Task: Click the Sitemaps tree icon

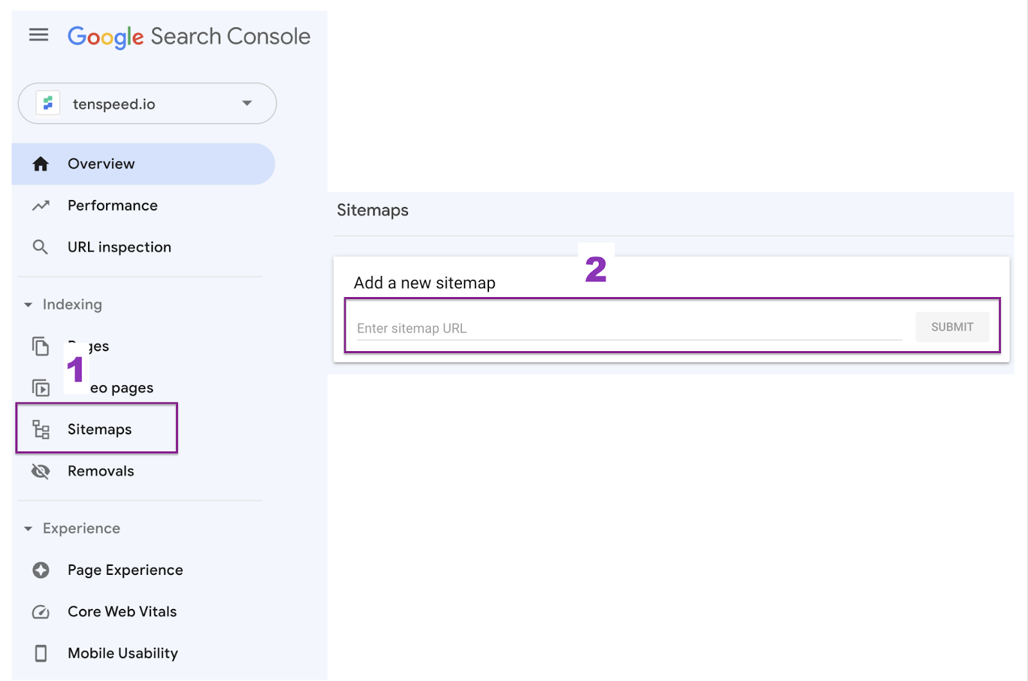Action: [41, 429]
